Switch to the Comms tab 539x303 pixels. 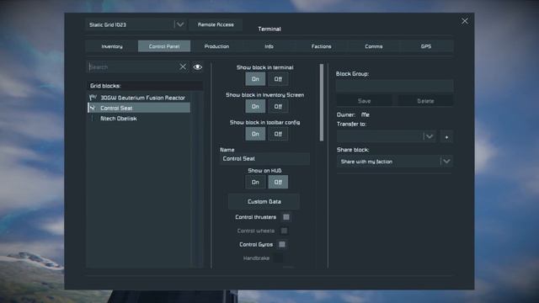374,46
